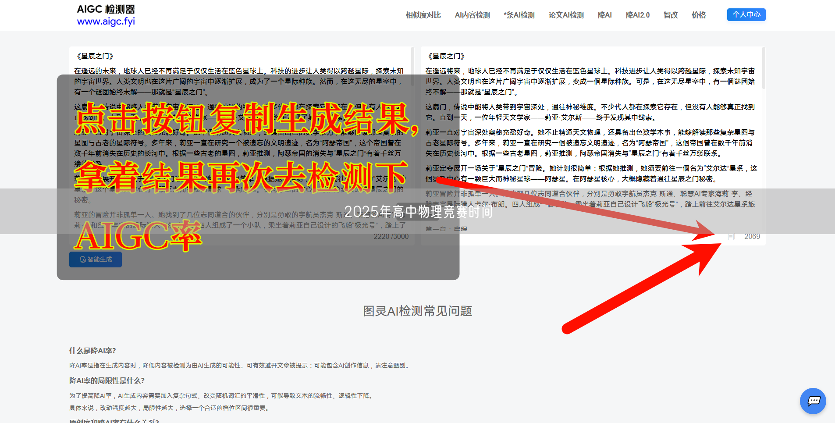Click the 降AI率的局限性是什么? question heading
The height and width of the screenshot is (423, 835).
(107, 380)
